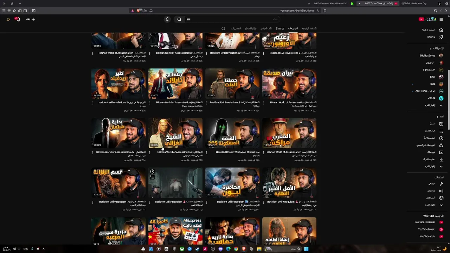Image resolution: width=450 pixels, height=253 pixels.
Task: Start voice search with microphone icon
Action: pos(167,19)
